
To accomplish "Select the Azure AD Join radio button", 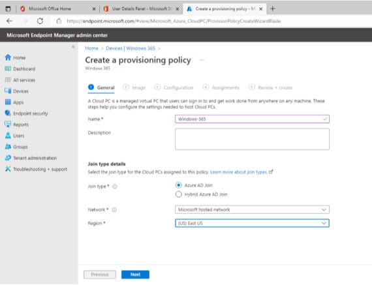I will [179, 185].
